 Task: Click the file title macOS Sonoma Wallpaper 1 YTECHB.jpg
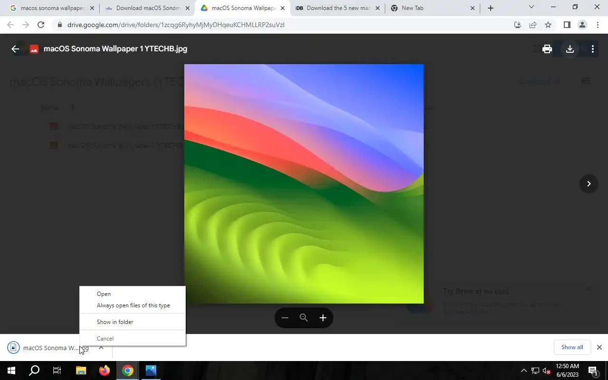click(x=115, y=49)
